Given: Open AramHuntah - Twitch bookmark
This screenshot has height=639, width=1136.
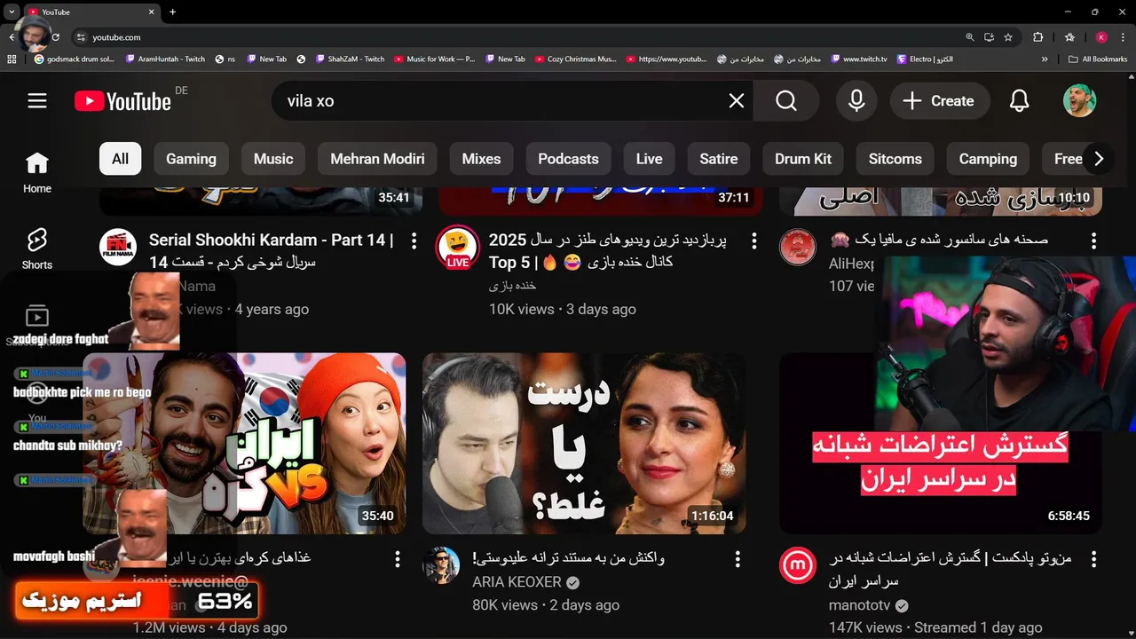Looking at the screenshot, I should [166, 59].
